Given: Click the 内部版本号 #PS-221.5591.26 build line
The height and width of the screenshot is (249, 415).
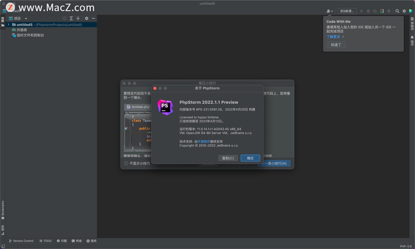Looking at the screenshot, I should (217, 109).
